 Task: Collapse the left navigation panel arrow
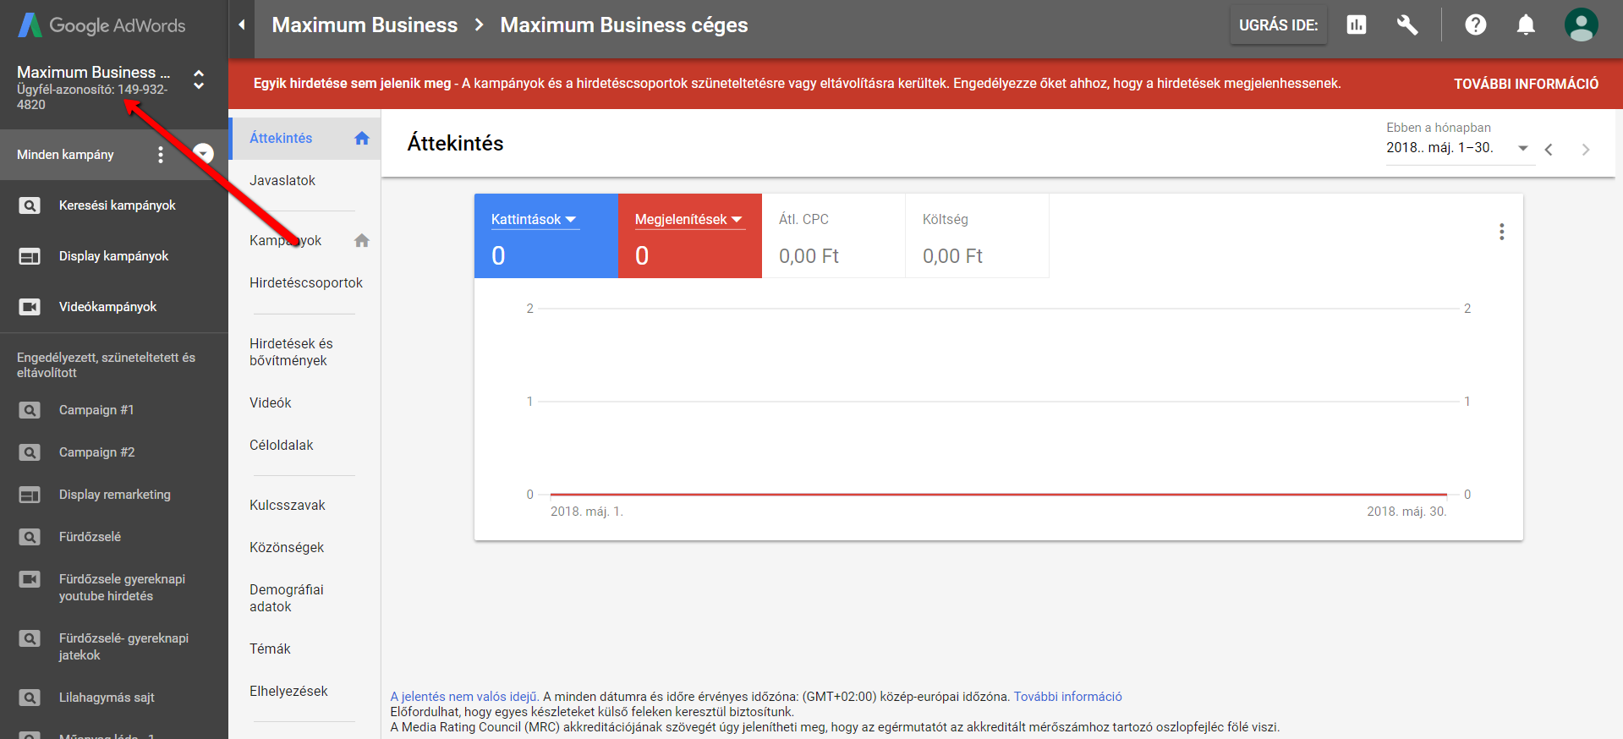coord(242,25)
